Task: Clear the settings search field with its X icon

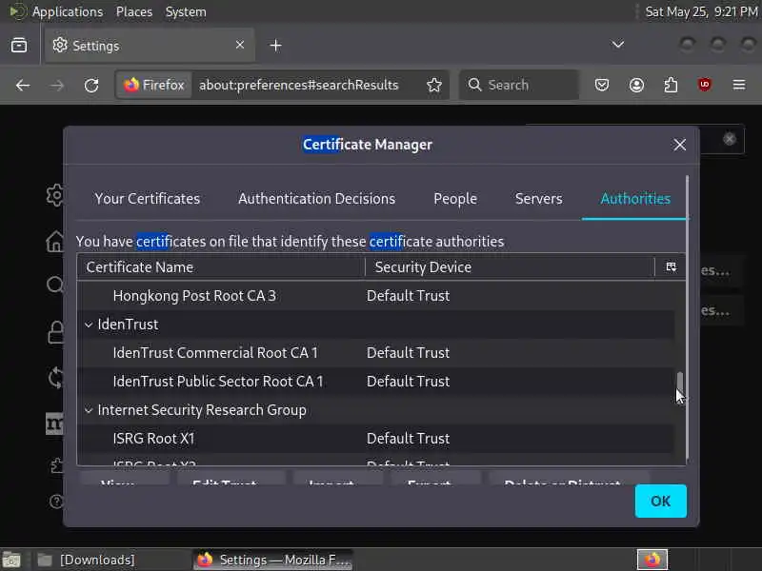Action: coord(729,139)
